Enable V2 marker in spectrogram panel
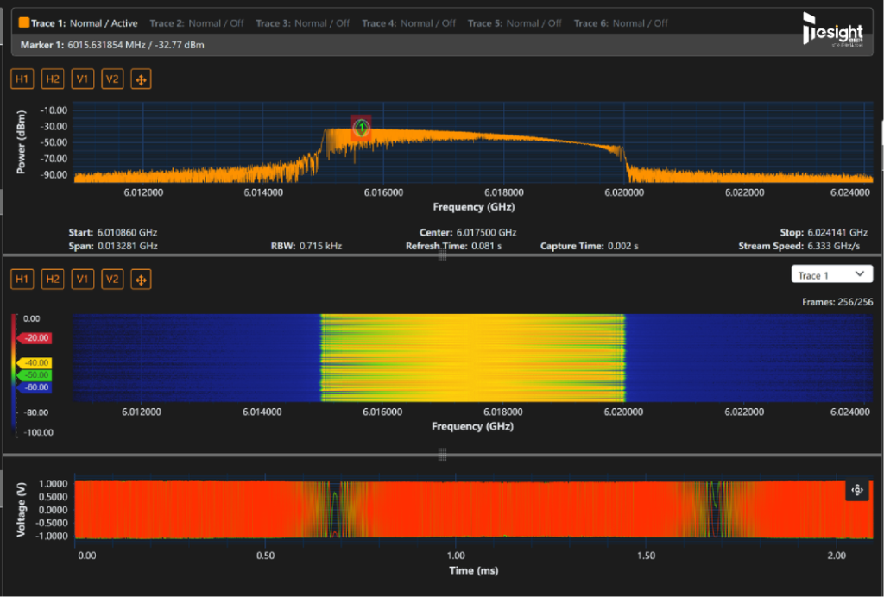Image resolution: width=884 pixels, height=597 pixels. coord(112,280)
